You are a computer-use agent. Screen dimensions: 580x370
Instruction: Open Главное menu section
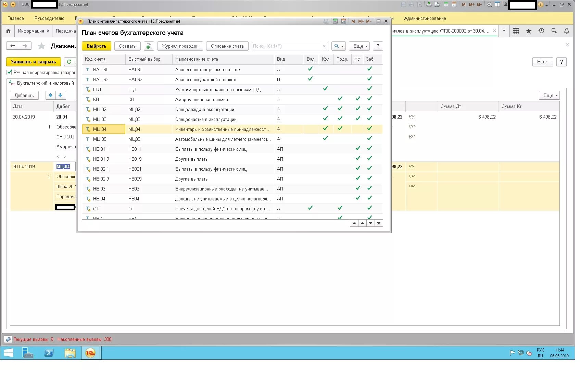pyautogui.click(x=16, y=18)
